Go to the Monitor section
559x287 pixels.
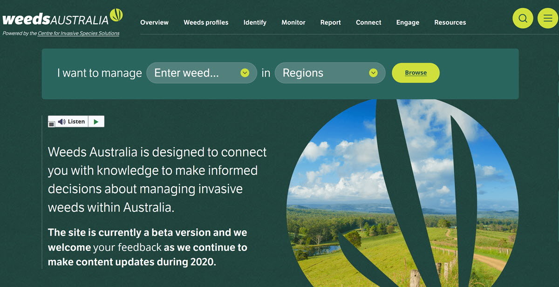[x=293, y=22]
